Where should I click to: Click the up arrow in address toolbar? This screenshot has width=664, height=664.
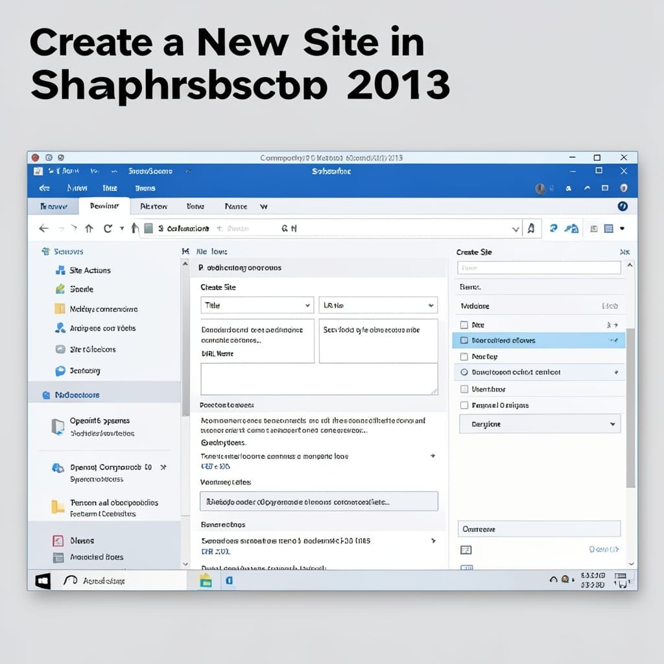tap(89, 229)
